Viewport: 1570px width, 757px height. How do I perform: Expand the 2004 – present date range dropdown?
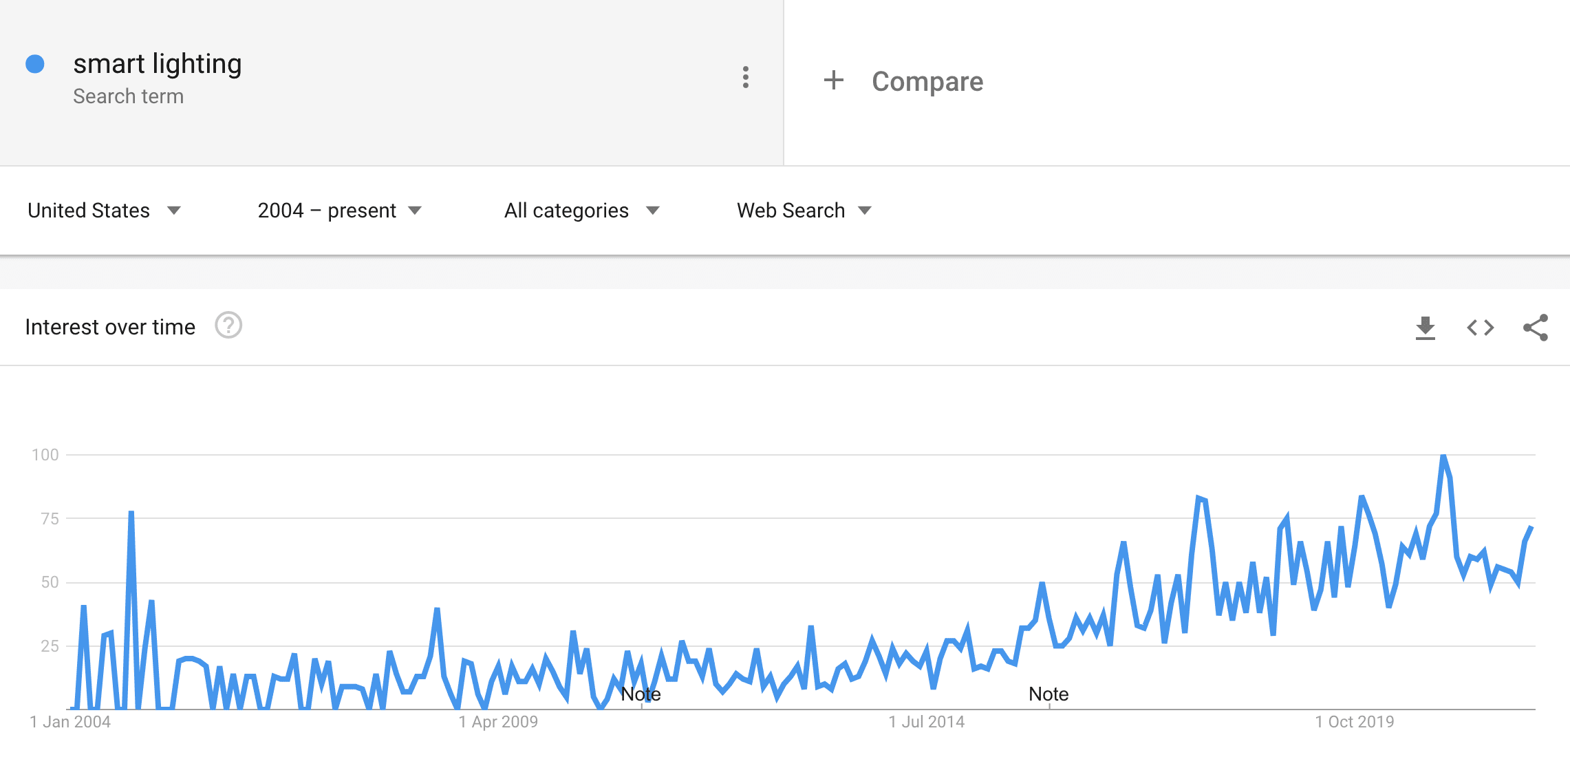pyautogui.click(x=339, y=211)
